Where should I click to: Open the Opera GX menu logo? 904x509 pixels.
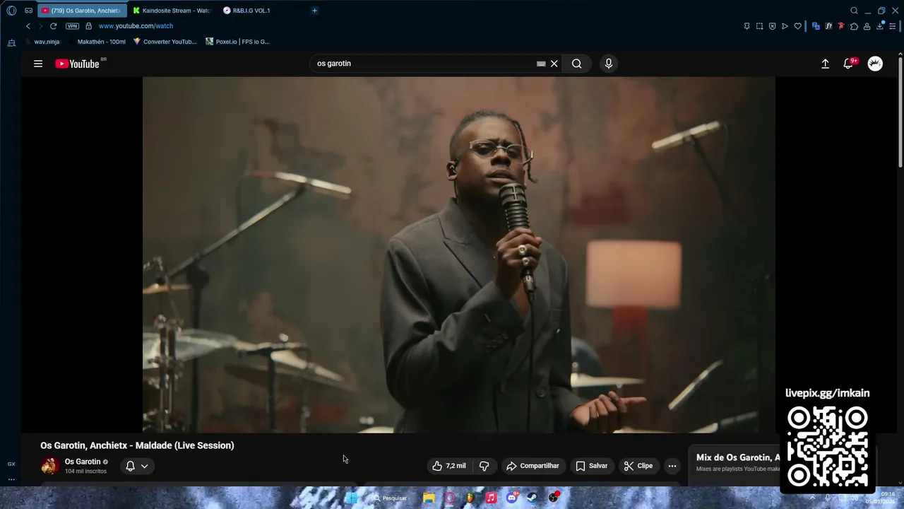point(11,11)
